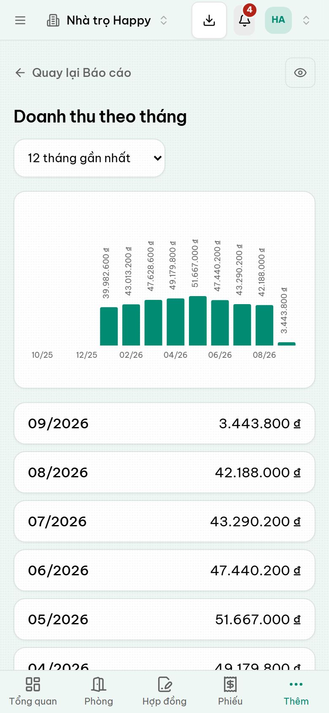Click the small 3.443.800 ₫ chart bar
The width and height of the screenshot is (329, 713).
click(287, 344)
